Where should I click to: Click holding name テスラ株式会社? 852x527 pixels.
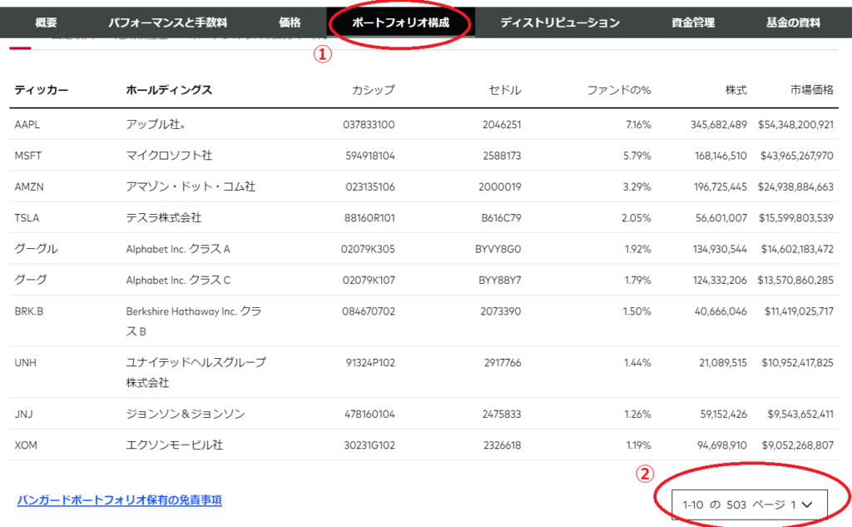click(164, 217)
